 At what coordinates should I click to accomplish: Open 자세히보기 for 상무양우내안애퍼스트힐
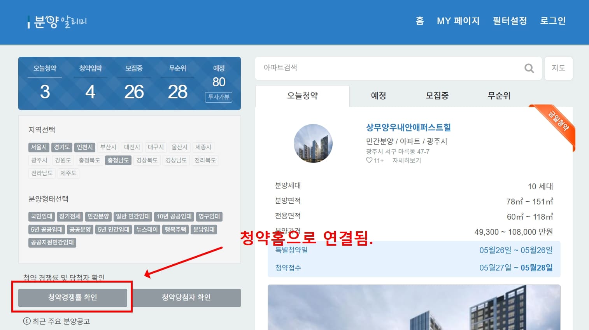(407, 160)
